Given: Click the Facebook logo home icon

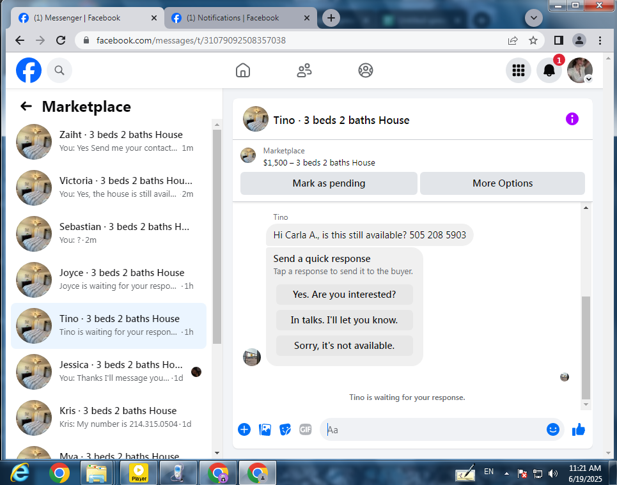Looking at the screenshot, I should pyautogui.click(x=29, y=70).
